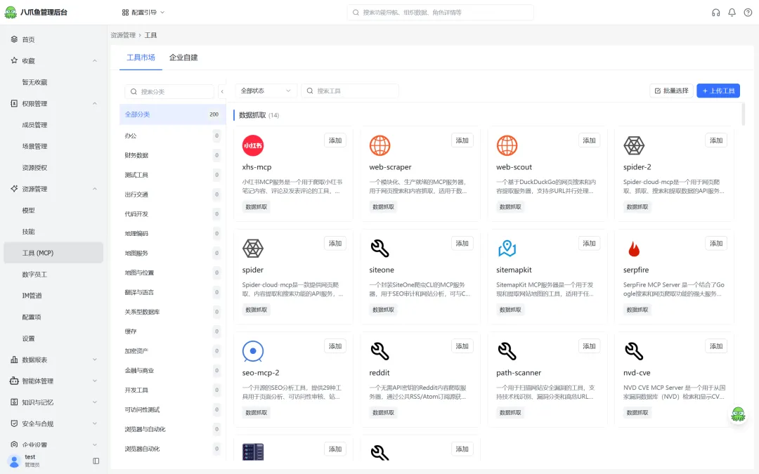Click the 数据抓取 tag on spider-2 card
The height and width of the screenshot is (474, 759).
(x=637, y=206)
